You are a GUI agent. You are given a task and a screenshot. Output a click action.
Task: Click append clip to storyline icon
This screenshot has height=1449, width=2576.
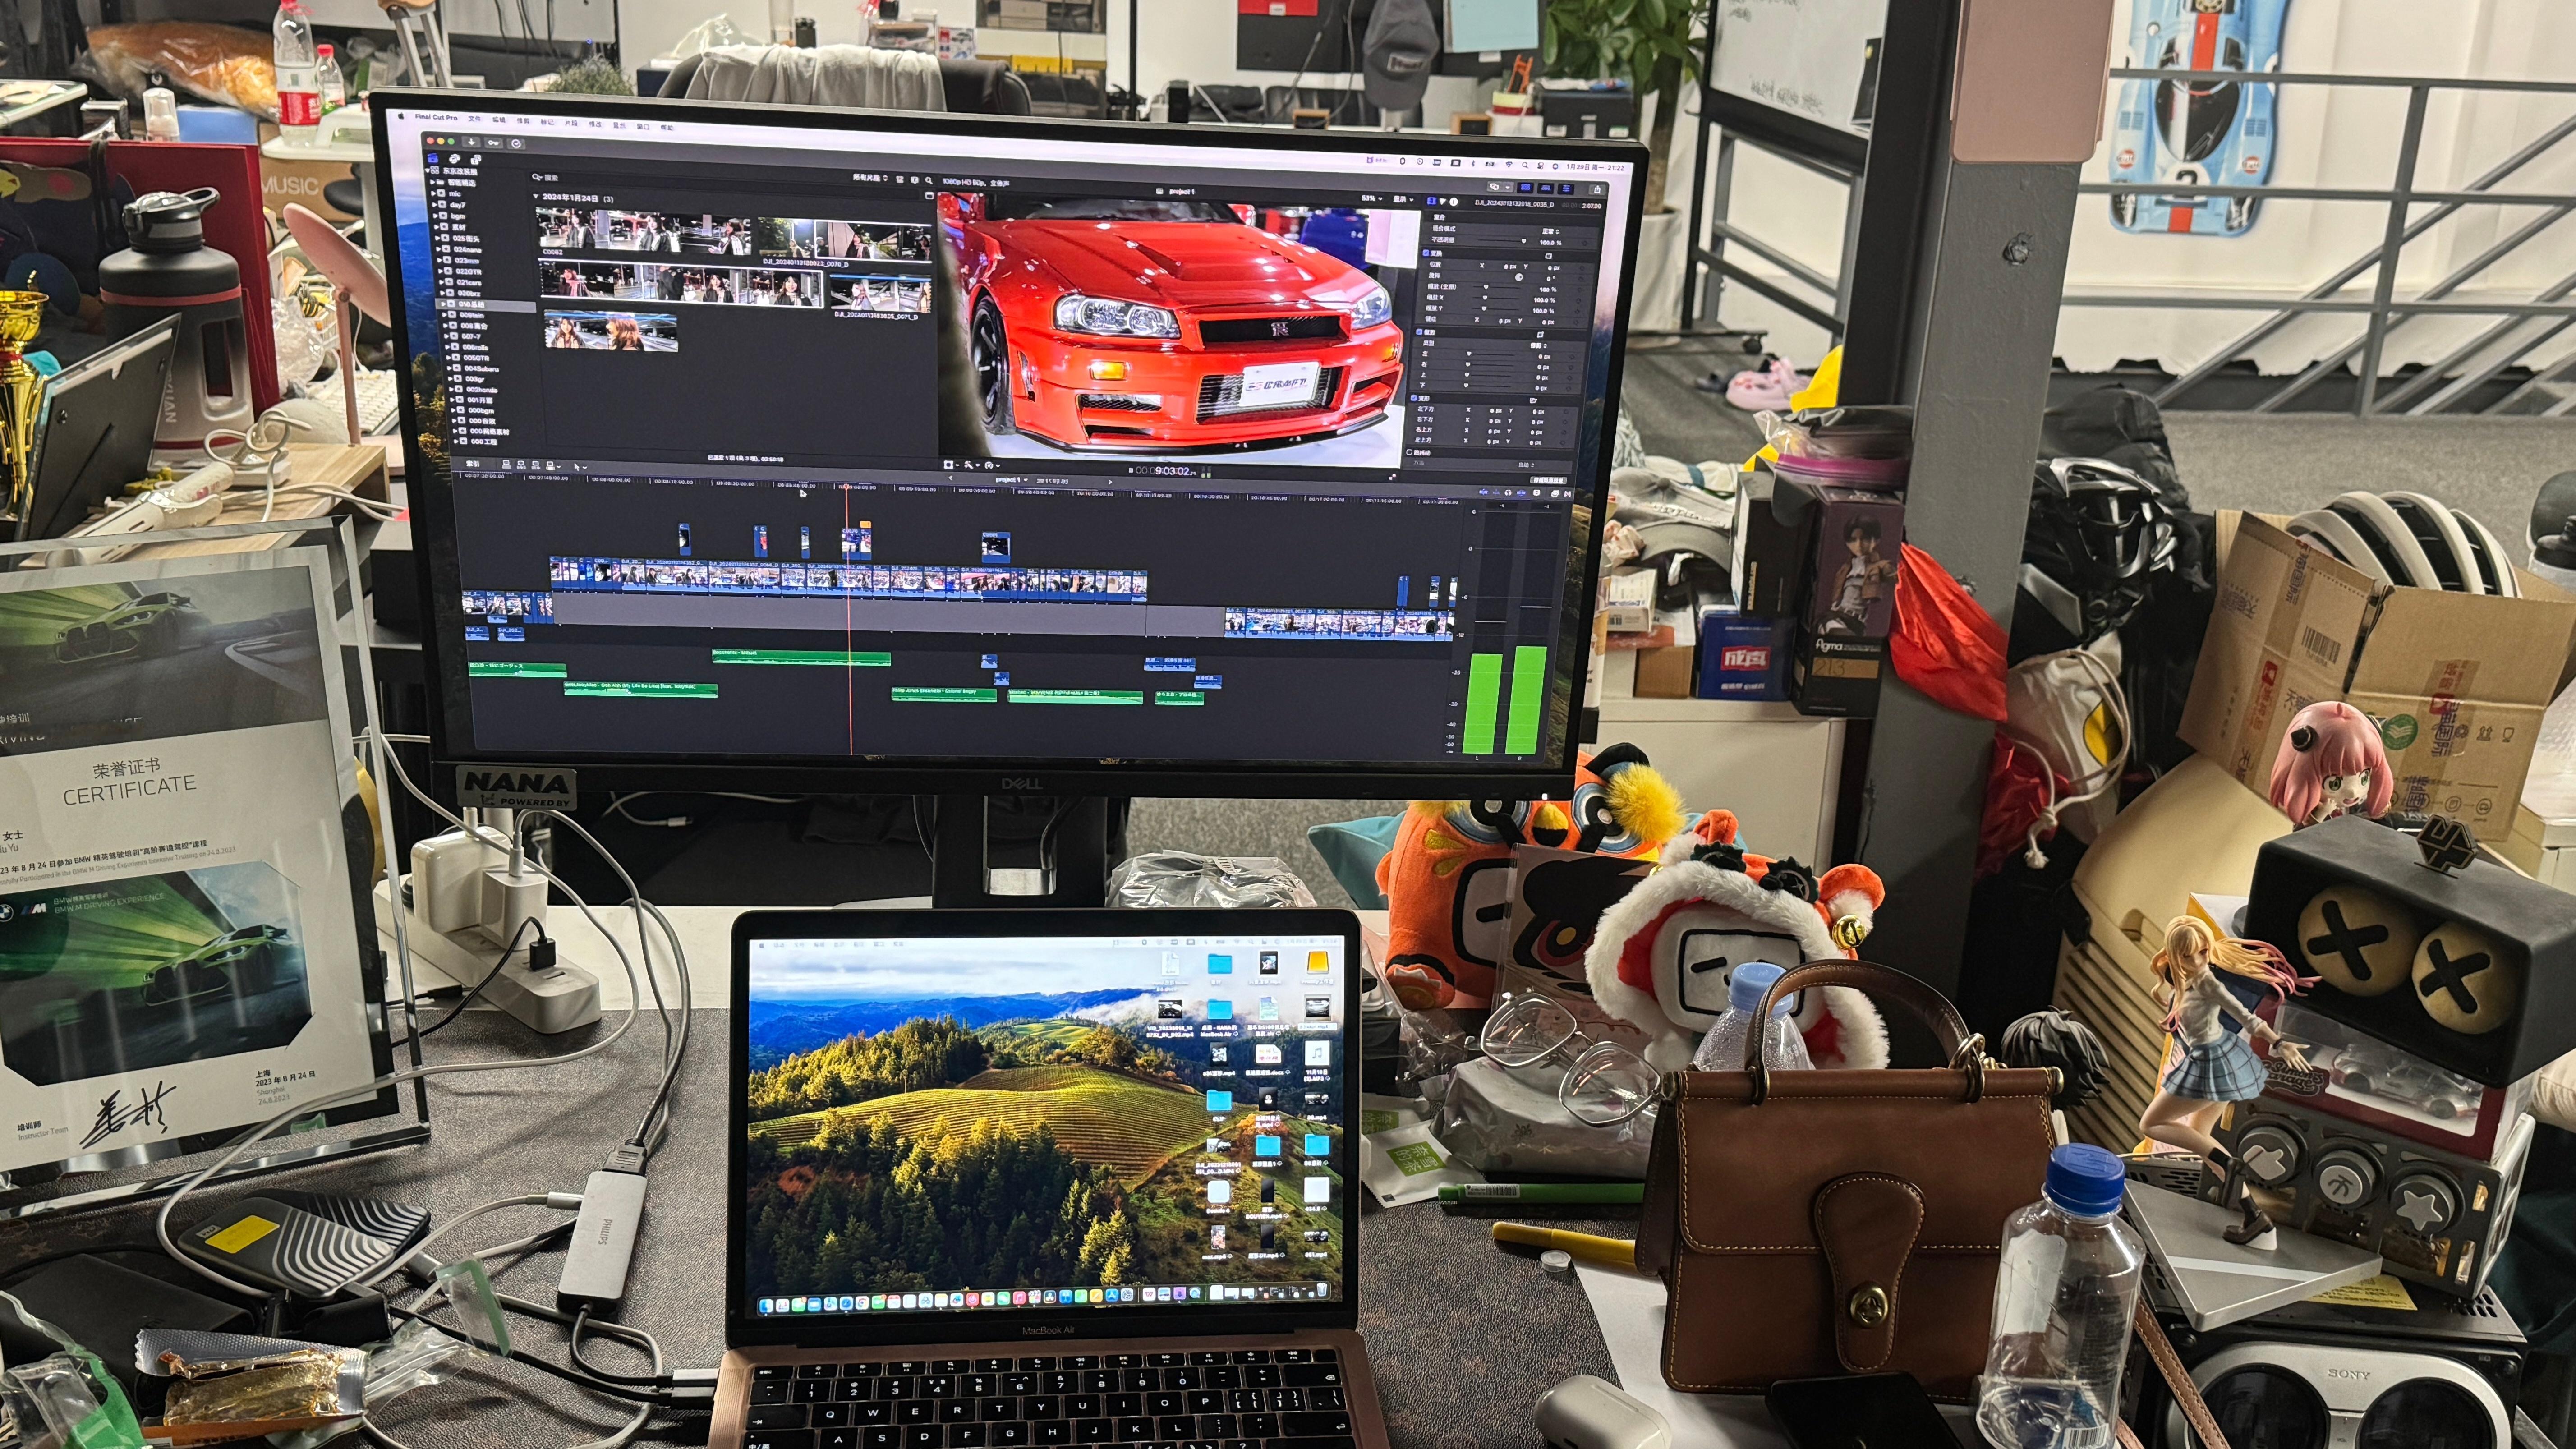tap(536, 466)
